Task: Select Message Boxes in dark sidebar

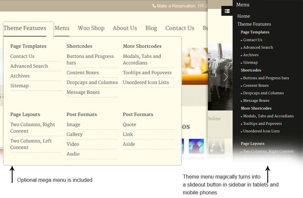Action: [256, 101]
